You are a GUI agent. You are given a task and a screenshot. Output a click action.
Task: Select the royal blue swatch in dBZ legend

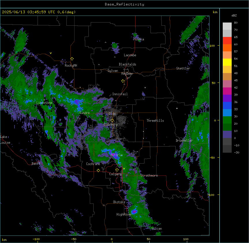(x=227, y=105)
